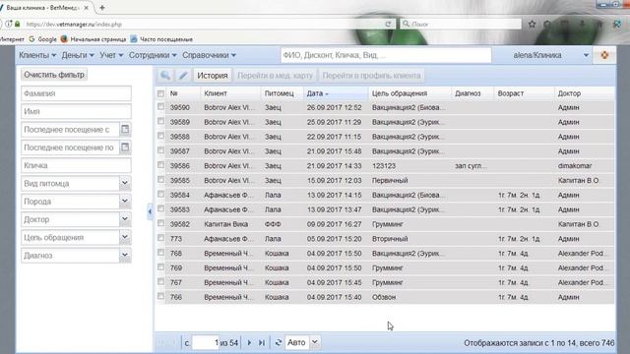Sort by the Клиент column header
The height and width of the screenshot is (354, 630).
click(x=230, y=93)
